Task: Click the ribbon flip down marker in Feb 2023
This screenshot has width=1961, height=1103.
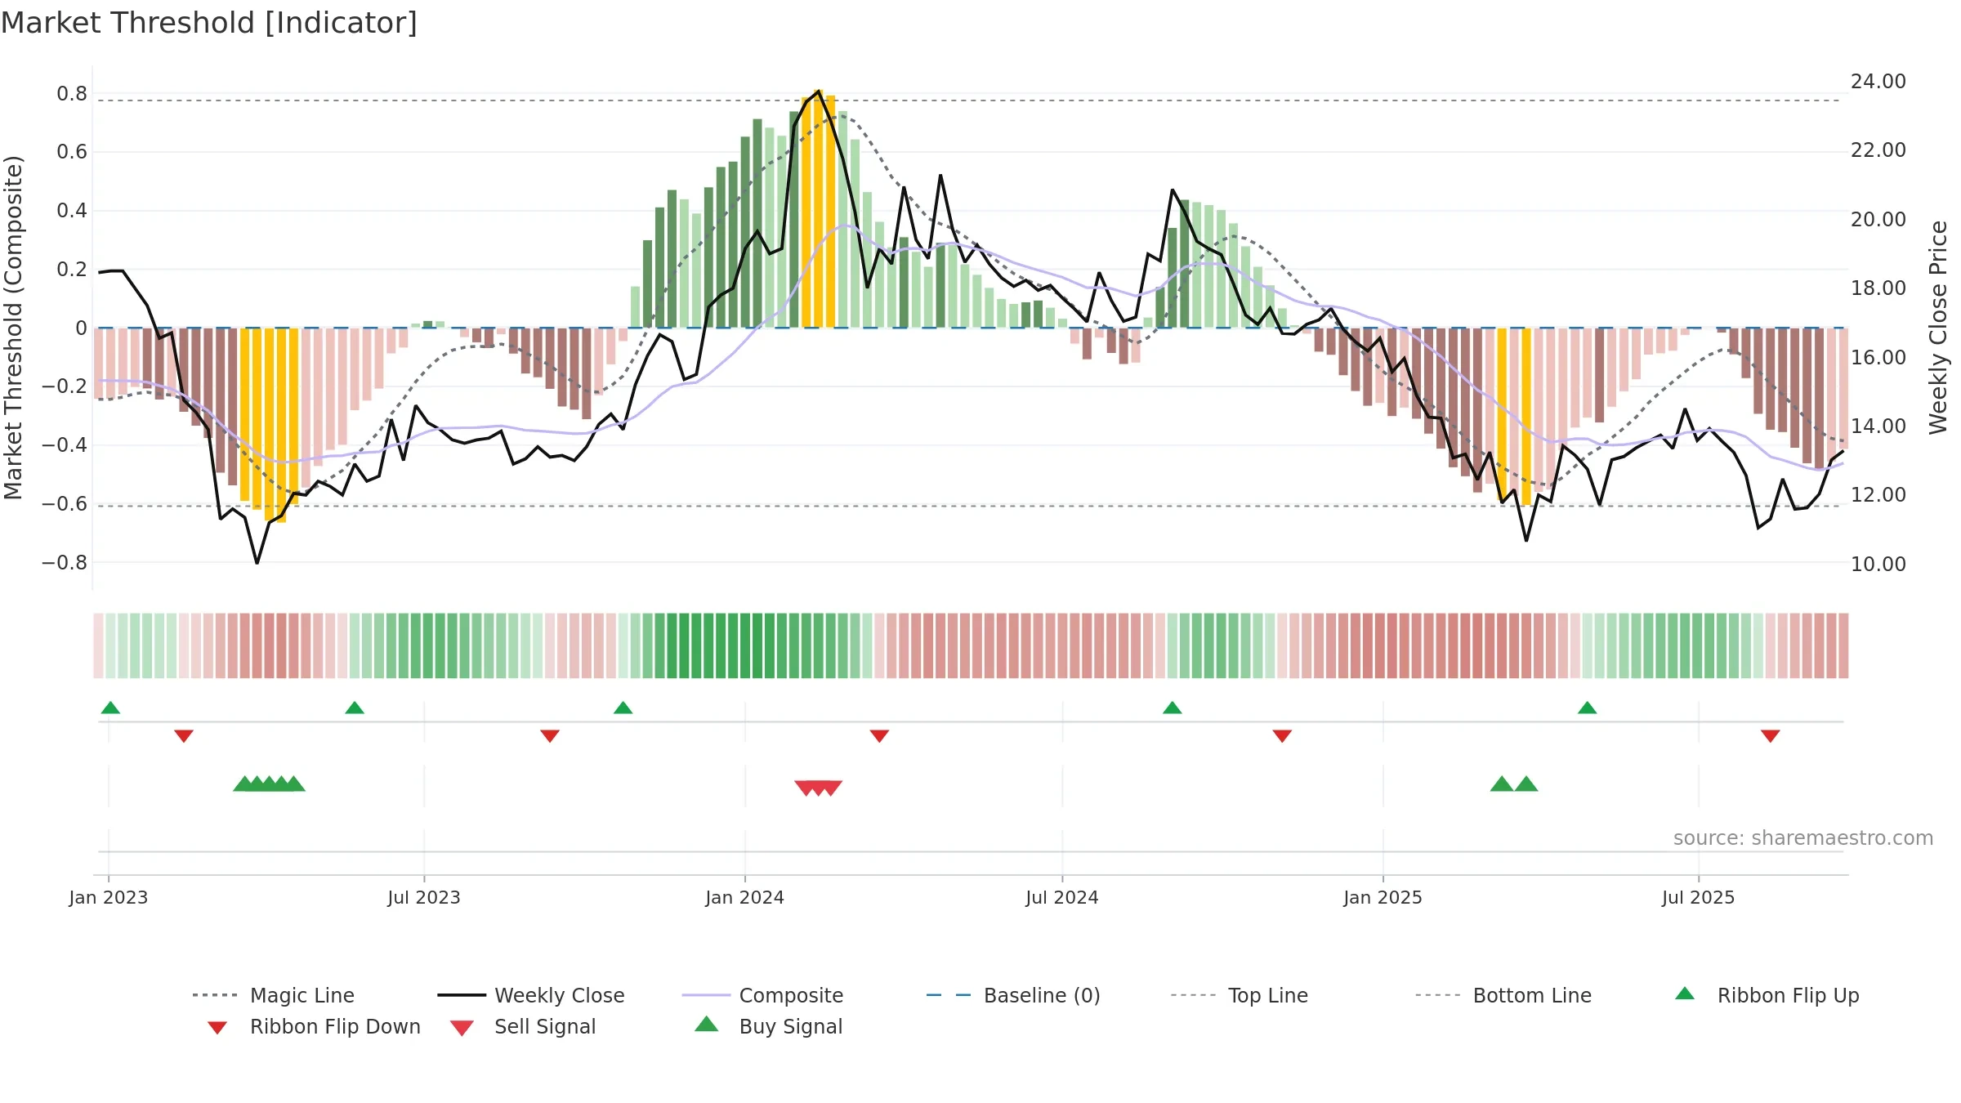Action: point(184,736)
